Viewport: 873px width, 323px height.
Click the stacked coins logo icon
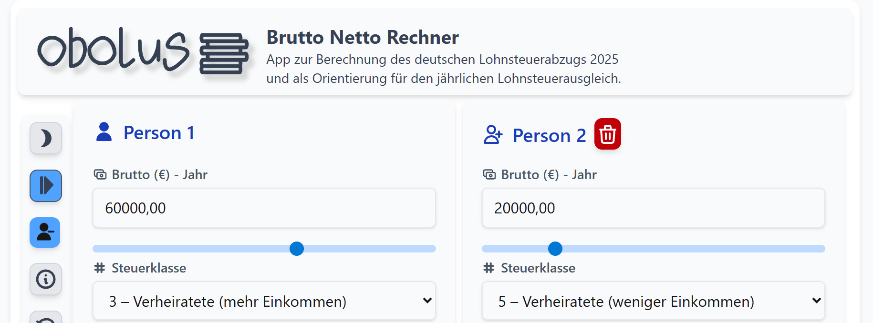point(224,53)
